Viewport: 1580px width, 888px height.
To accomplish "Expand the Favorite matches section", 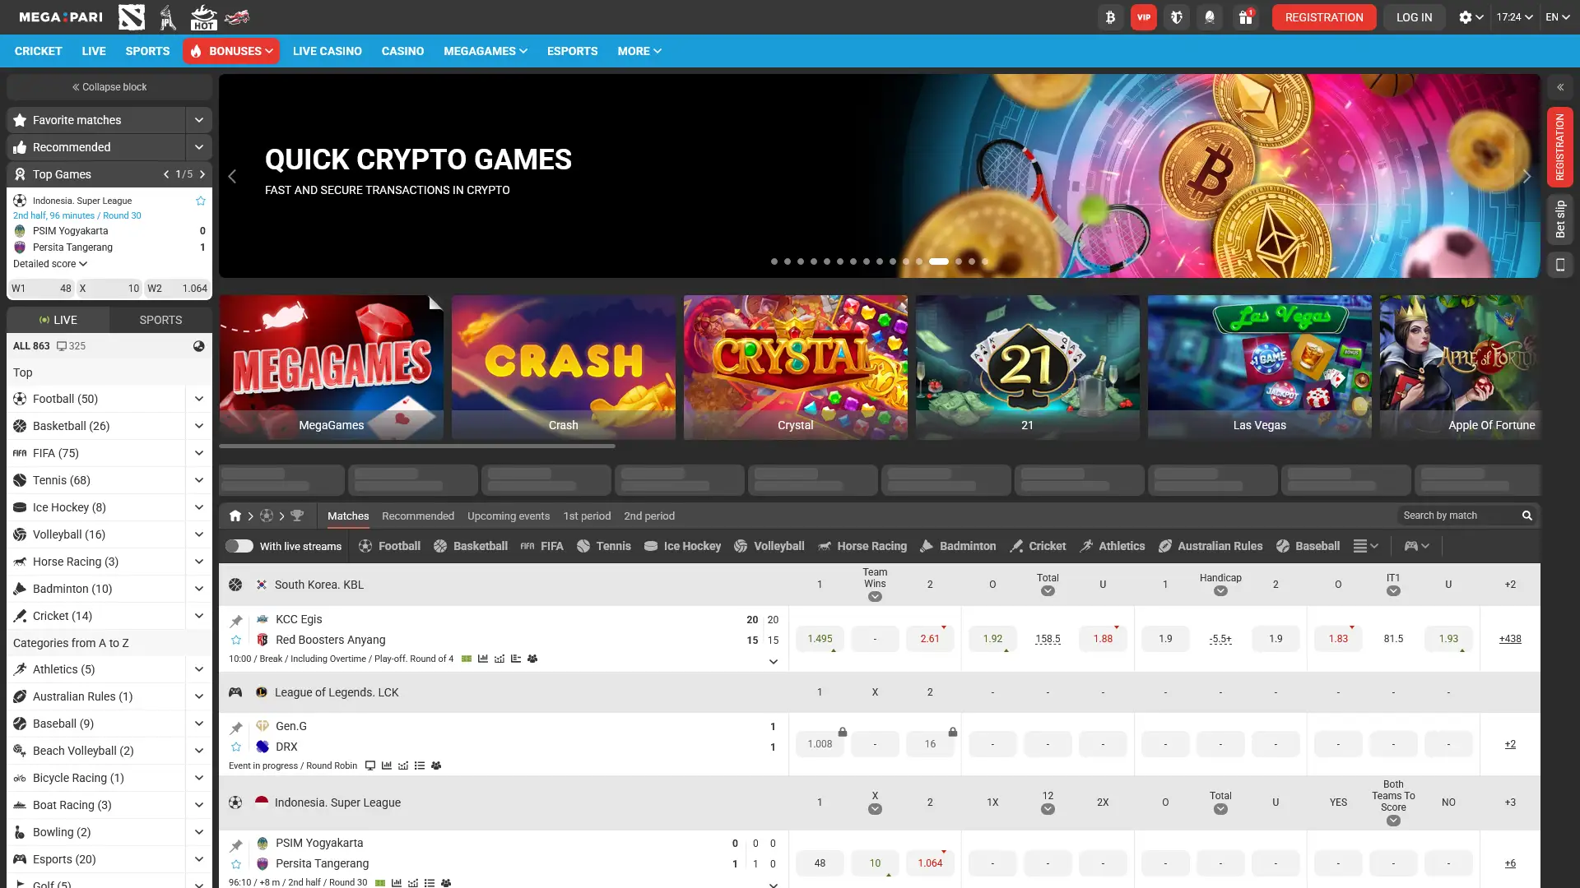I will click(x=198, y=120).
